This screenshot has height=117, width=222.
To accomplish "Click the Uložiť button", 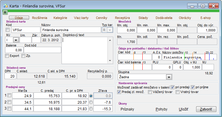I will pos(184,109).
